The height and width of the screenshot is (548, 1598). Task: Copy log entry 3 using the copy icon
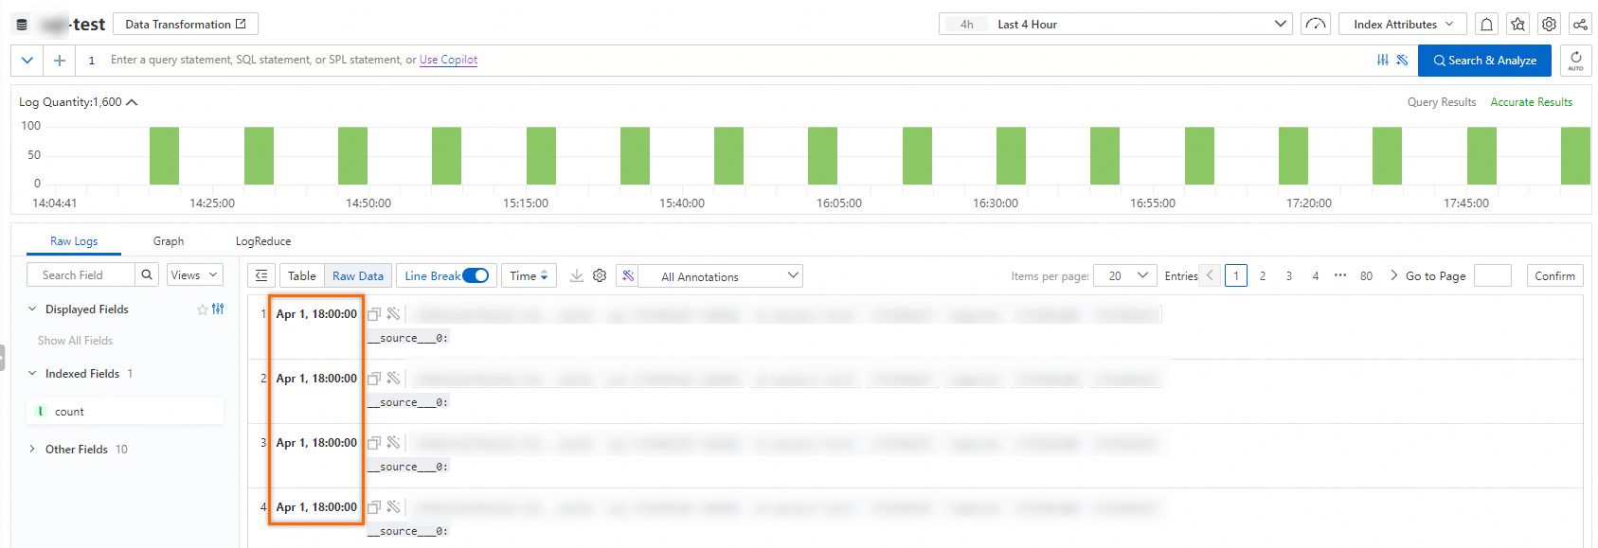pos(374,443)
